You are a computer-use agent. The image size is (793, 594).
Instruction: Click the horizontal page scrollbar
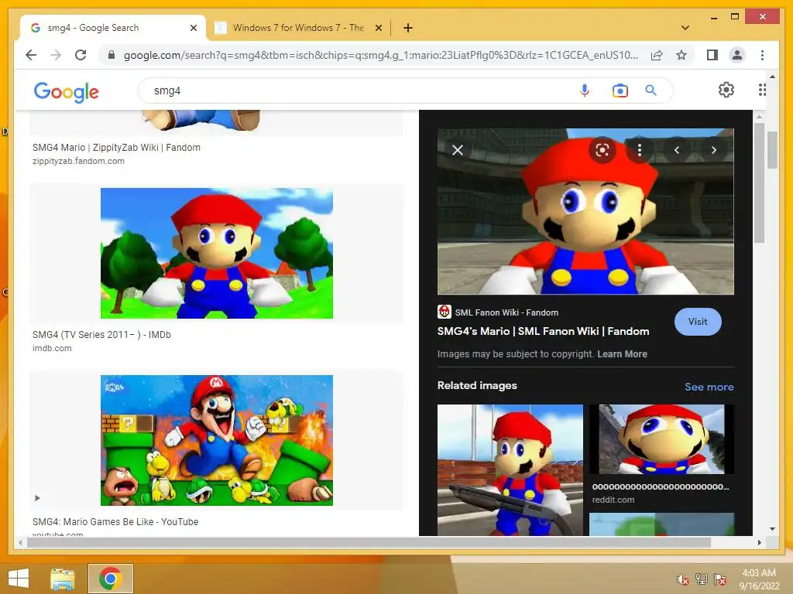pyautogui.click(x=369, y=542)
